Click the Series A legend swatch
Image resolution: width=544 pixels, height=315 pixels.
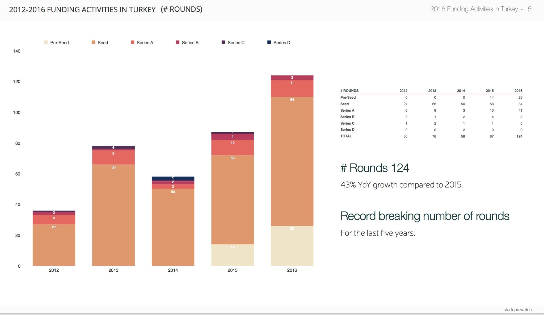133,42
